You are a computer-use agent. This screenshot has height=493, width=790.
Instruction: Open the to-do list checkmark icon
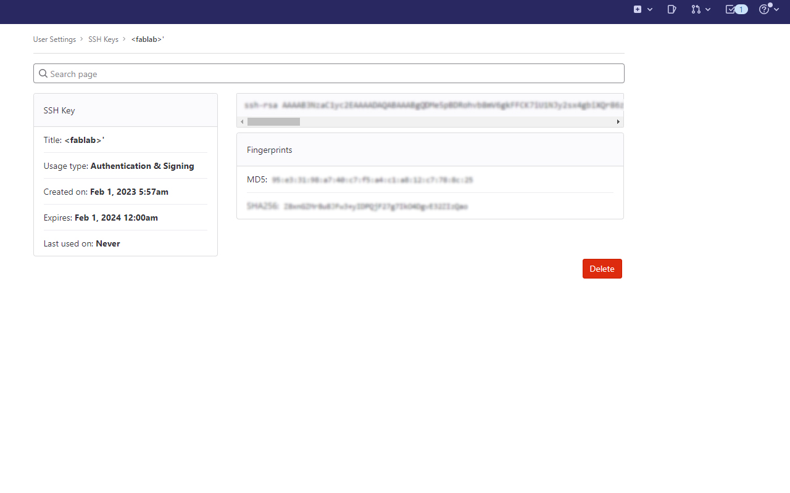click(x=730, y=9)
